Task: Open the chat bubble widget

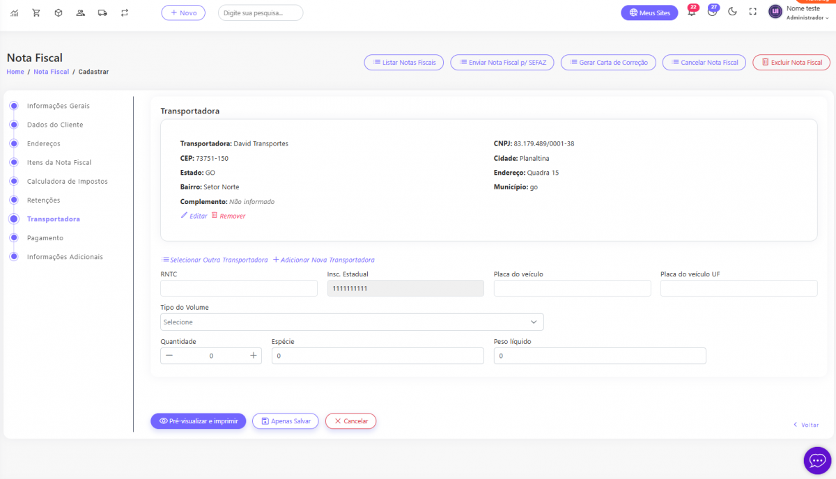Action: point(817,460)
